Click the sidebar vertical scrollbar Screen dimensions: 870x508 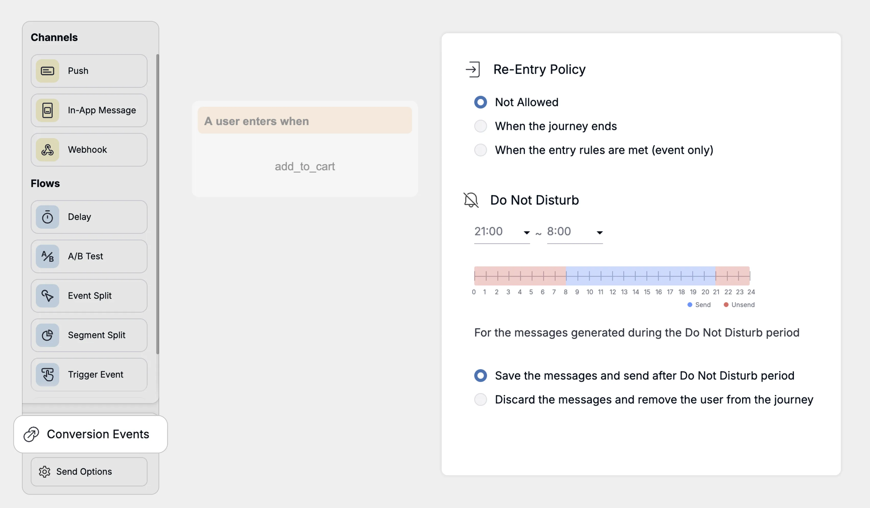click(x=158, y=204)
